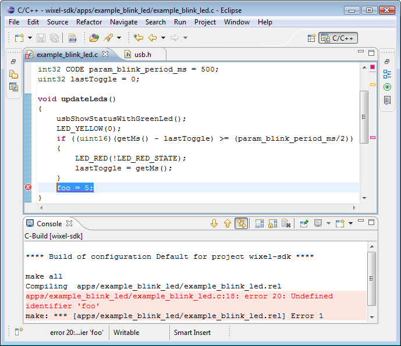Go to previous error in Console

click(228, 223)
